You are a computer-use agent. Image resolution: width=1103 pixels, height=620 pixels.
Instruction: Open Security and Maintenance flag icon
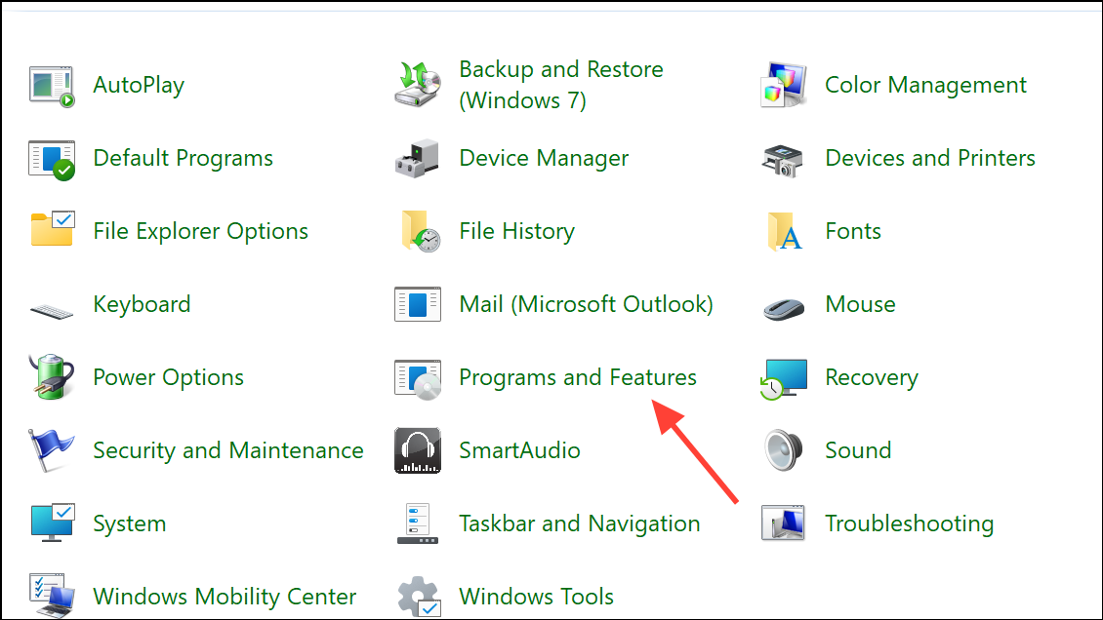[x=51, y=450]
